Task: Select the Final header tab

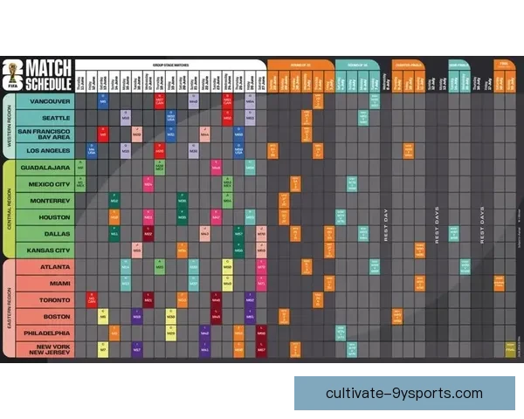Action: (x=504, y=64)
